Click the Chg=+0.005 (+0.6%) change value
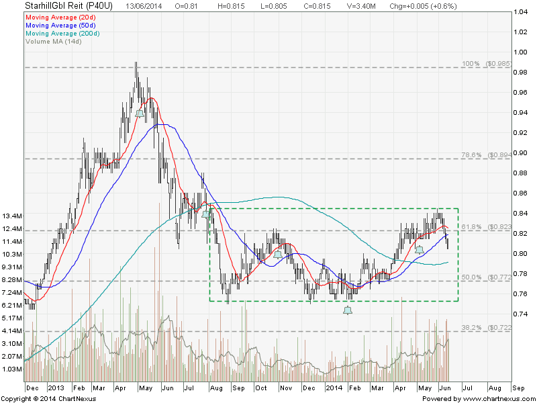The height and width of the screenshot is (403, 537). (x=424, y=6)
